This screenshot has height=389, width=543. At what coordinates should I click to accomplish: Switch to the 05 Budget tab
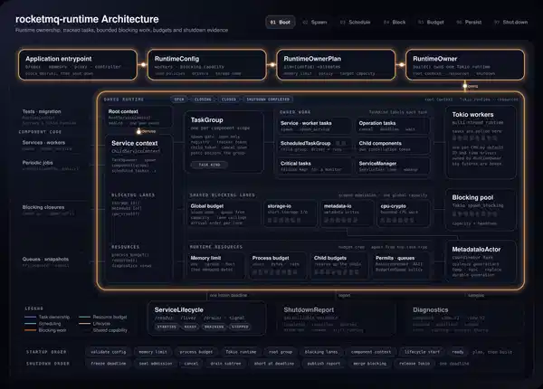[431, 22]
